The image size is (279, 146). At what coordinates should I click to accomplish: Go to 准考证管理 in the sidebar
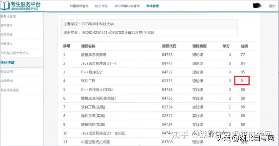tap(8, 16)
